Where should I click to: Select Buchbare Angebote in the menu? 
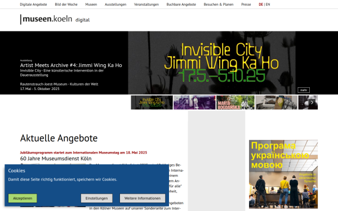[x=181, y=5]
